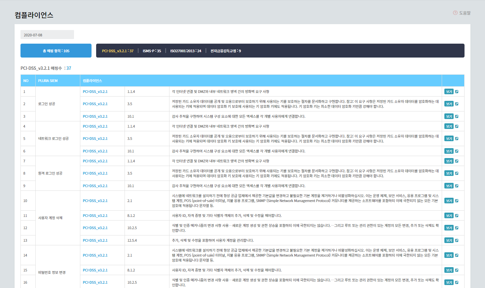Click 보기 button in row 9
This screenshot has width=485, height=288.
[x=449, y=186]
